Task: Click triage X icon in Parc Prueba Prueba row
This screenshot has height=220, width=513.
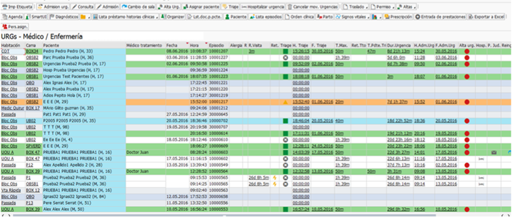Action: point(285,57)
